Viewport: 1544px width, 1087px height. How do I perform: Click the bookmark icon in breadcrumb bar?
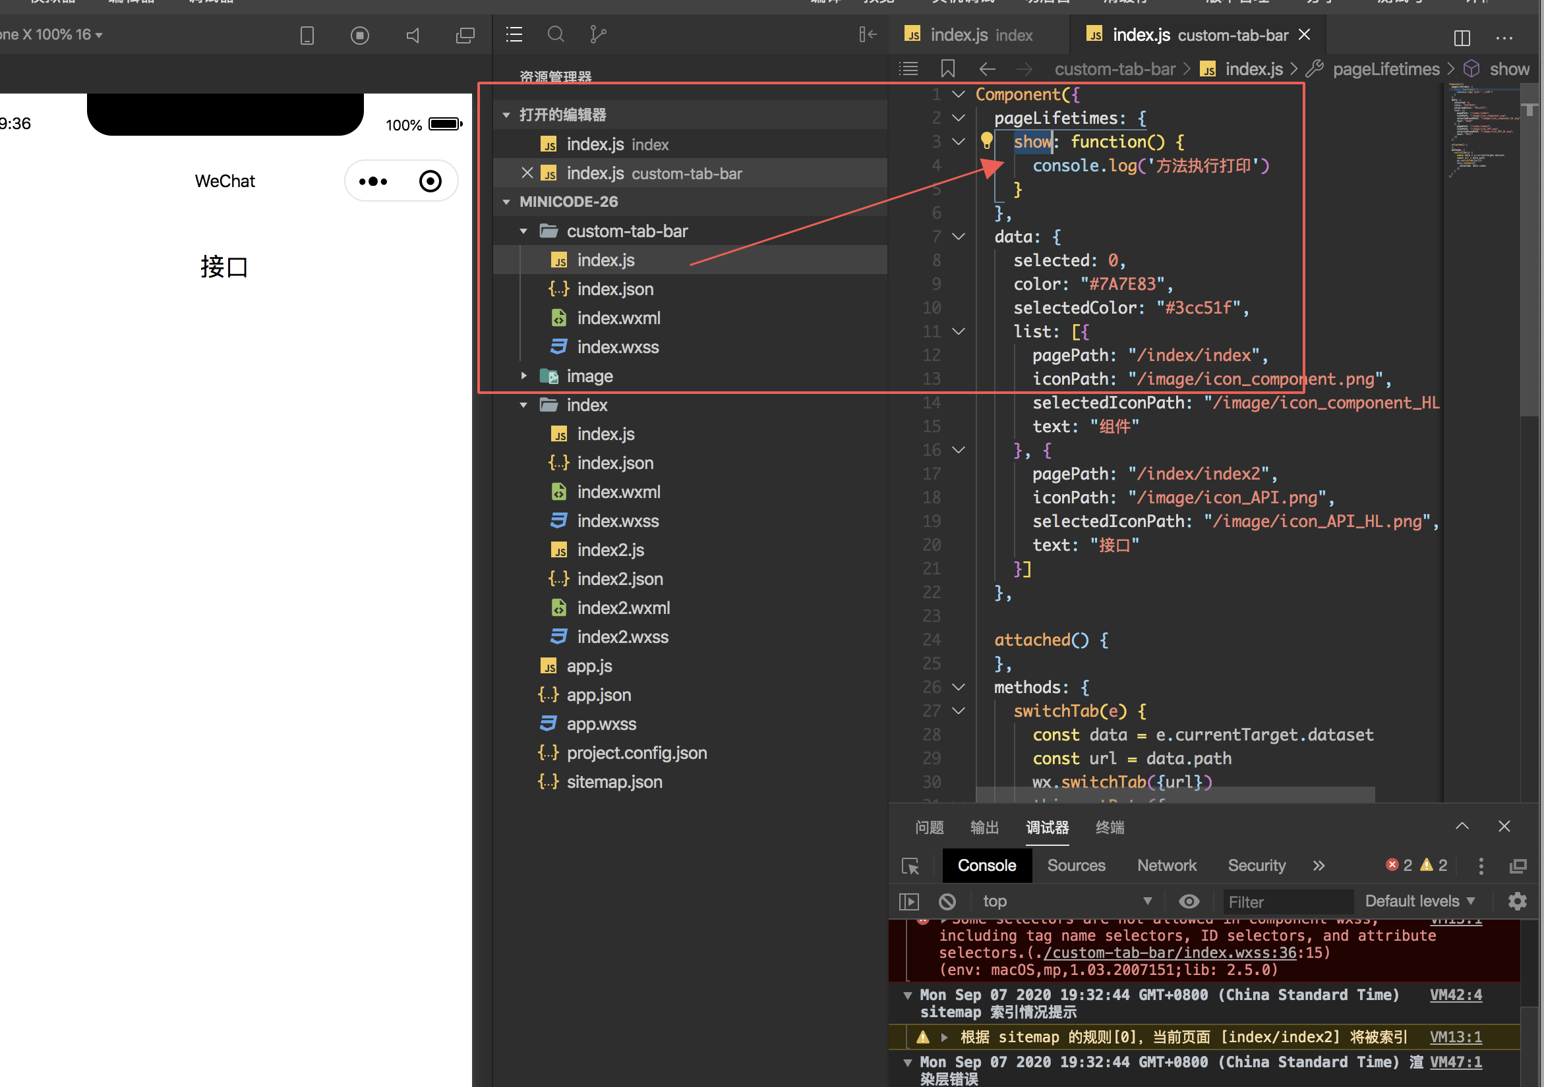tap(947, 69)
